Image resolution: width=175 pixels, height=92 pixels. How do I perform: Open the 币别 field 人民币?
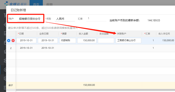tap(65, 19)
